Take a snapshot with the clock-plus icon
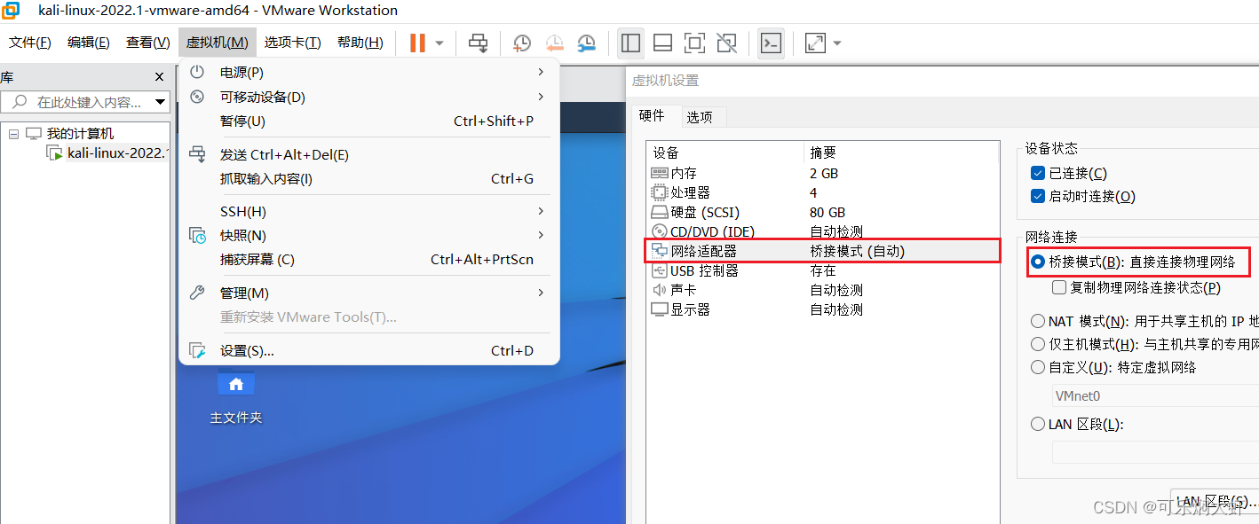Screen dimensions: 1259x524 pyautogui.click(x=522, y=43)
